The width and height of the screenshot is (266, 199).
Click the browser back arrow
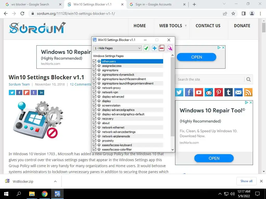tap(6, 13)
